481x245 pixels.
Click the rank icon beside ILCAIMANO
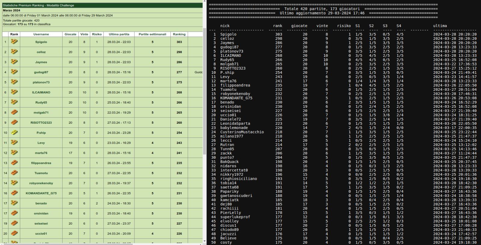14,92
